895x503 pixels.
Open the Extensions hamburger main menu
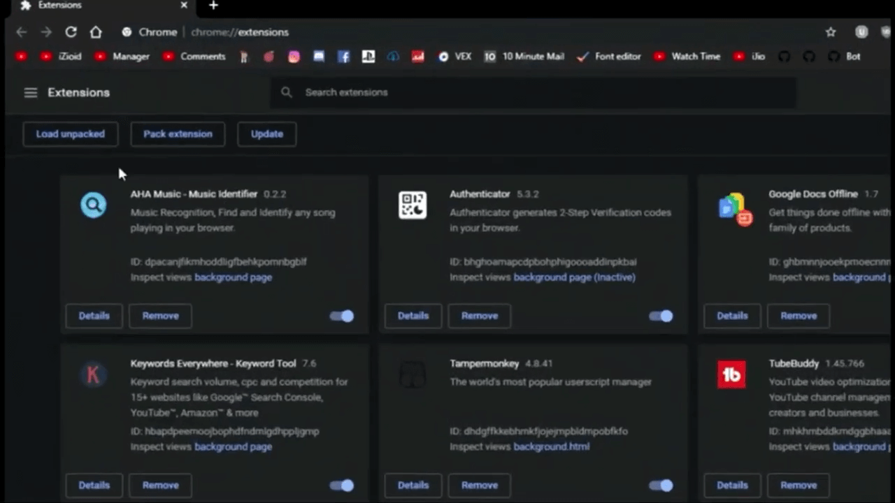pos(30,92)
